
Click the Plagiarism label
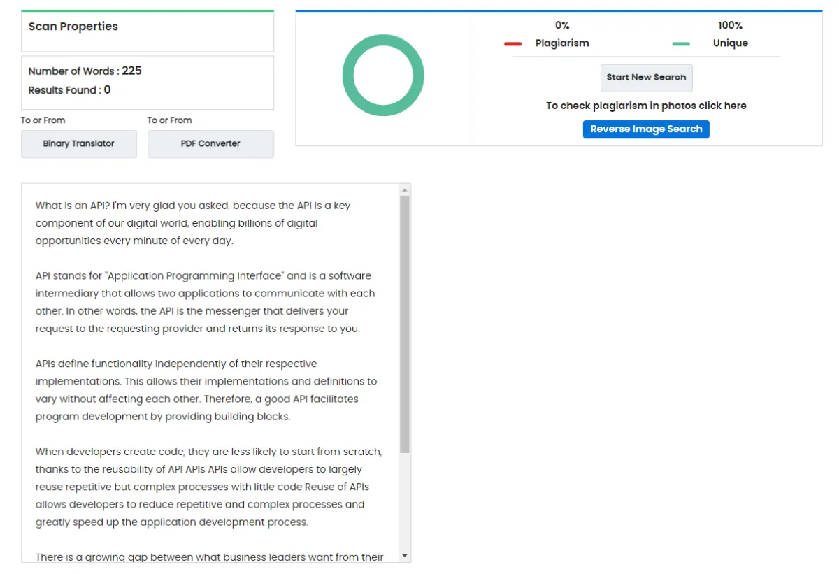click(x=562, y=43)
